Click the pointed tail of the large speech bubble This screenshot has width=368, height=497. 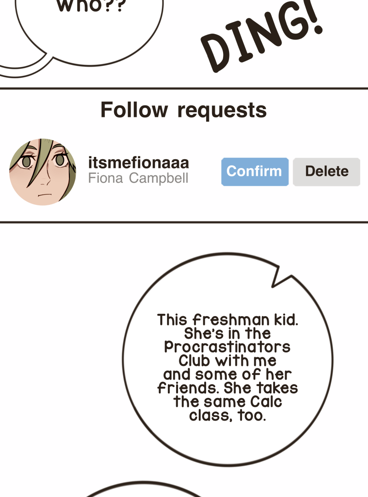[x=280, y=277]
